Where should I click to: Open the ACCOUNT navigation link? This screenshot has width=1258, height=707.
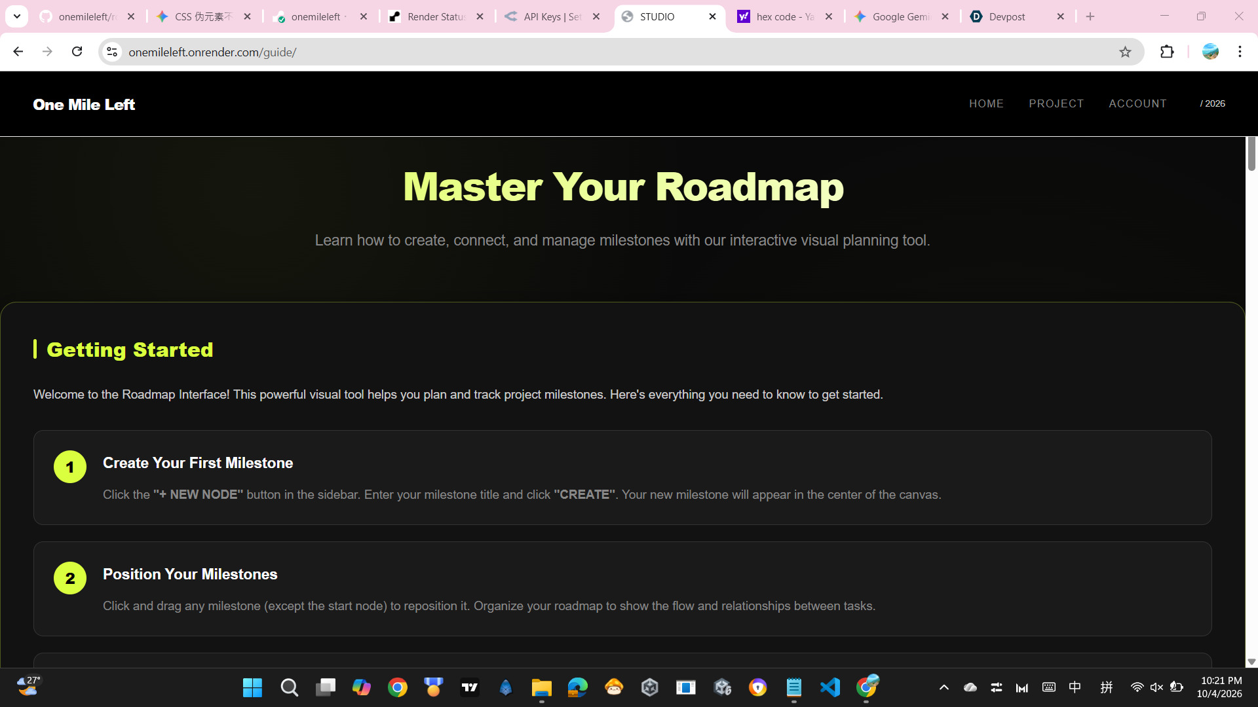click(x=1137, y=103)
